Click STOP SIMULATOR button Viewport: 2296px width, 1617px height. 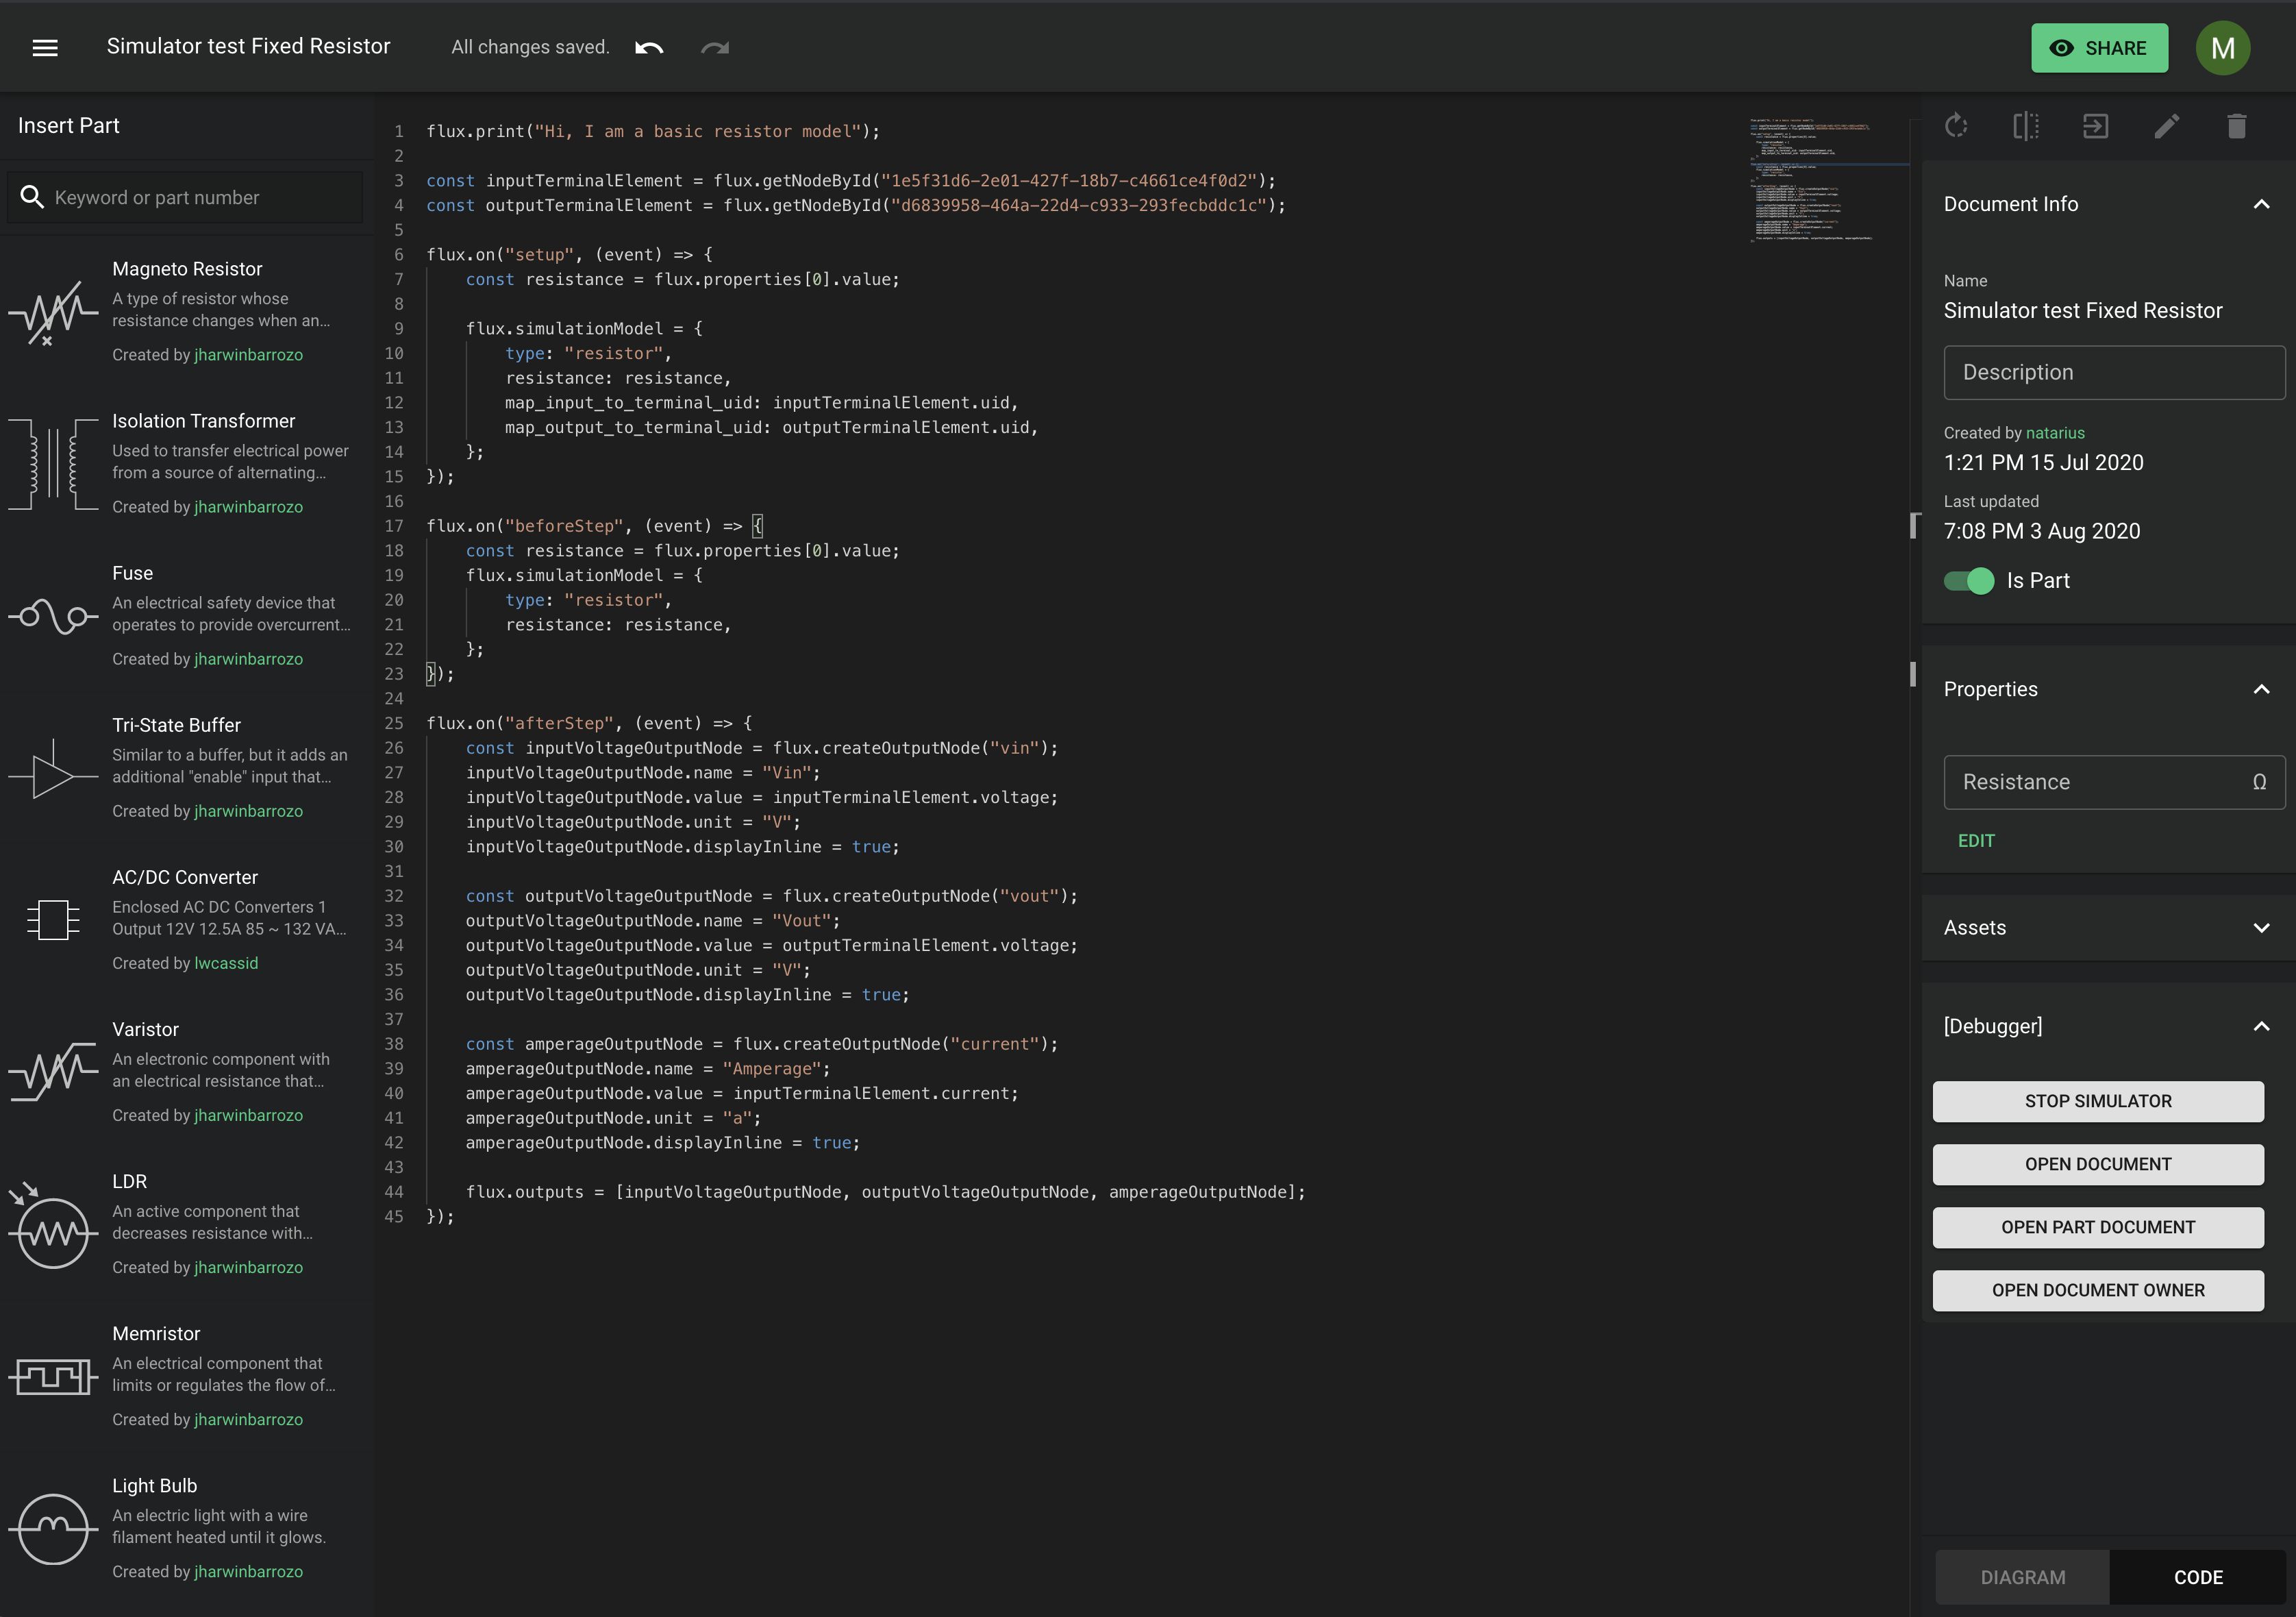(x=2098, y=1101)
